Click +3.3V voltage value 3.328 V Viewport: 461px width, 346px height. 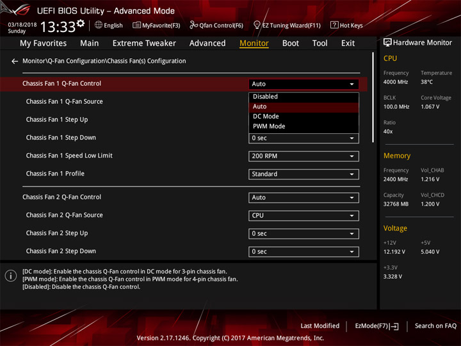392,277
